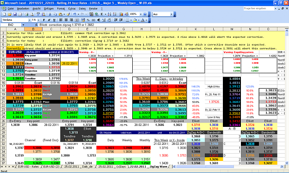Run the spelling check tool
The image size is (289, 173).
click(x=38, y=14)
